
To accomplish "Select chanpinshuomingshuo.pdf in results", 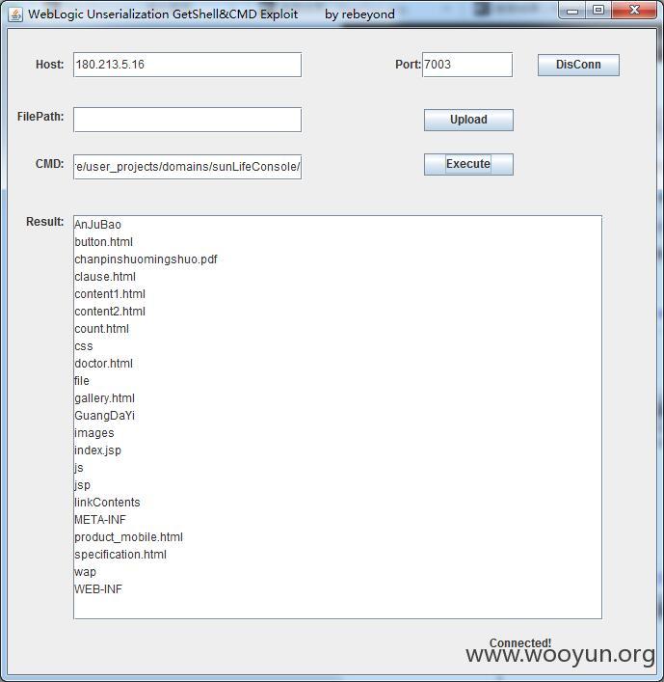I will 146,259.
